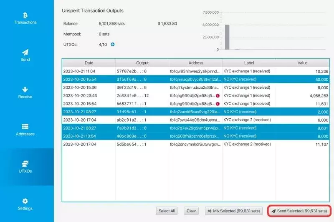Click address tb1q7swu44g06dm4uema...

pos(195,120)
